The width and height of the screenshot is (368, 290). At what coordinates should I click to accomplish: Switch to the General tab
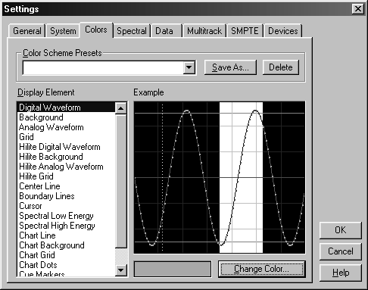(x=27, y=31)
